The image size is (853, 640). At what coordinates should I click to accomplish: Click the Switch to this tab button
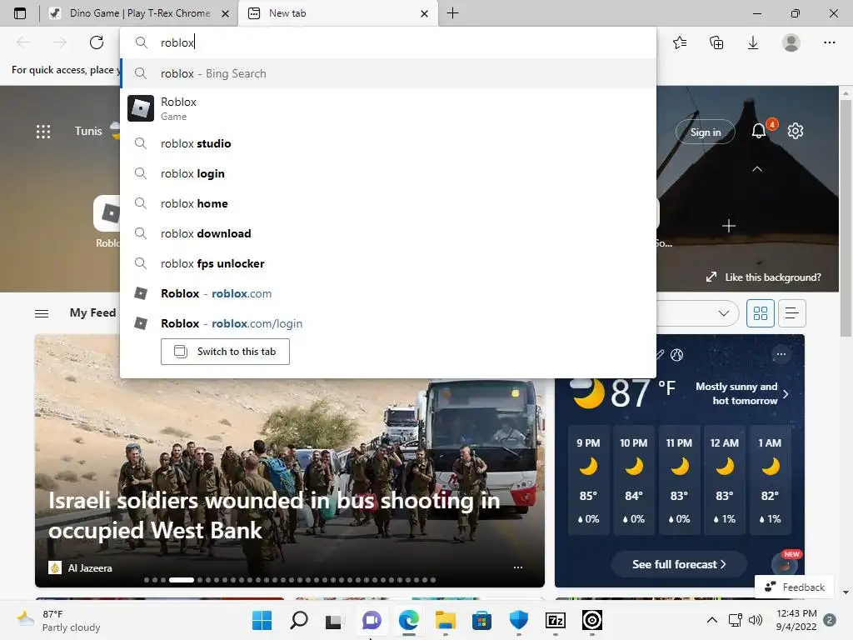click(x=225, y=352)
